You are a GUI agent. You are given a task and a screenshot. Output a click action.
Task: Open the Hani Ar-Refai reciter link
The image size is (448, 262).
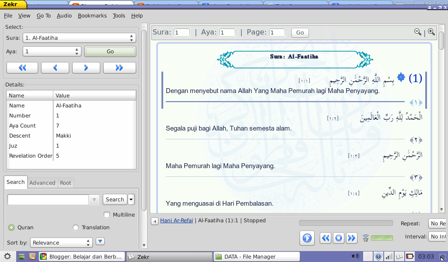pos(177,221)
